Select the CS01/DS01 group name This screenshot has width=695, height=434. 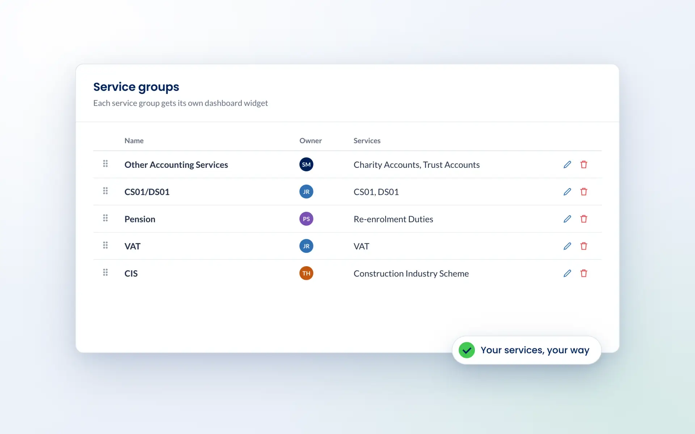click(x=147, y=192)
